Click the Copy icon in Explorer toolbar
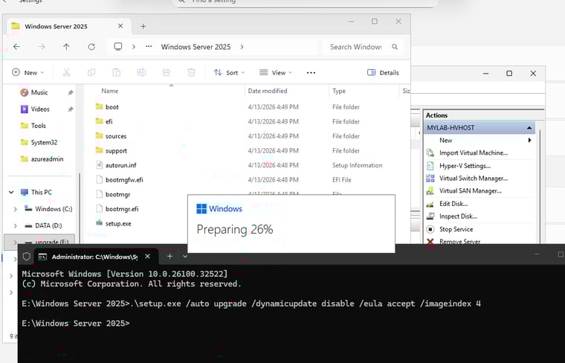Screen dimensions: 565x363 pyautogui.click(x=91, y=72)
